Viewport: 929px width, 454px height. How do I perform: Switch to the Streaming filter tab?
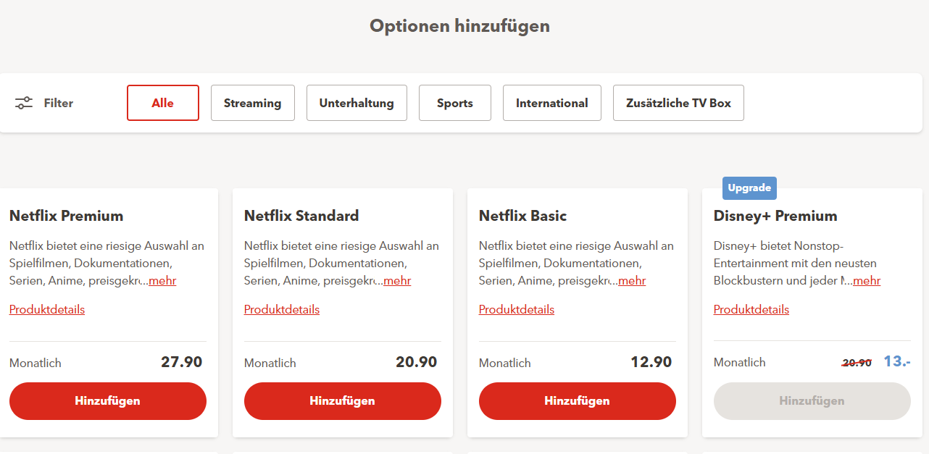click(252, 103)
